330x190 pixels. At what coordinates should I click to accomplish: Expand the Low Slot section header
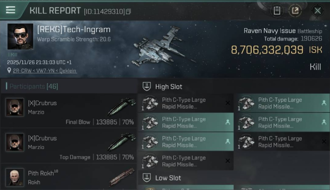click(x=168, y=178)
